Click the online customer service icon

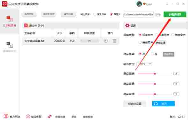pos(28,117)
